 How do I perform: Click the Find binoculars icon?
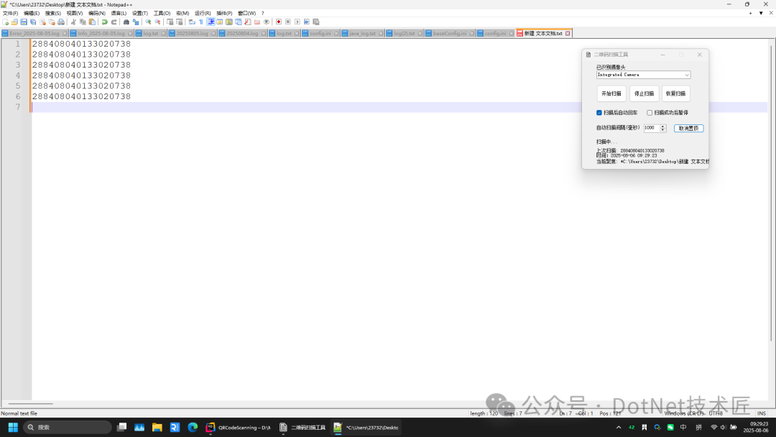point(126,22)
